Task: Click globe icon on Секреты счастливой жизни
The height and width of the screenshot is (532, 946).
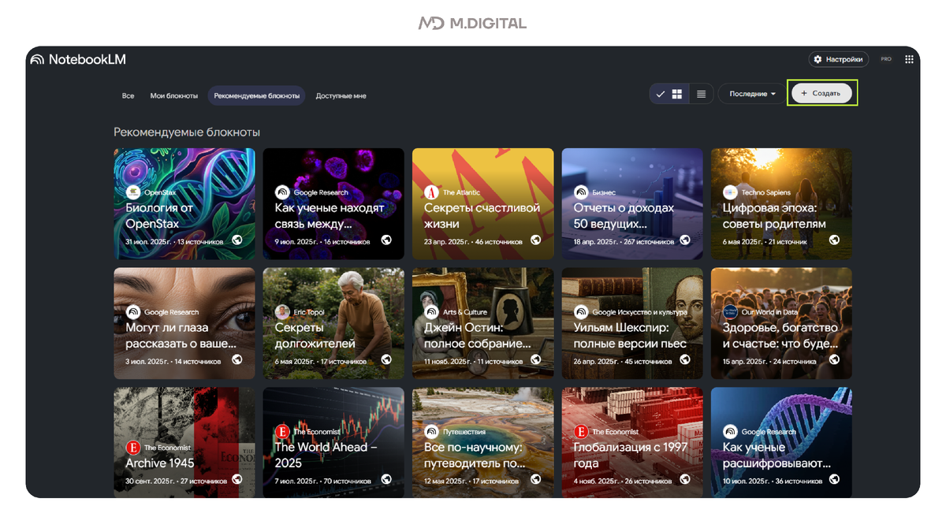Action: coord(536,240)
